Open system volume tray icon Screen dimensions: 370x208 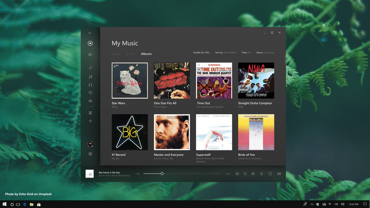343,204
